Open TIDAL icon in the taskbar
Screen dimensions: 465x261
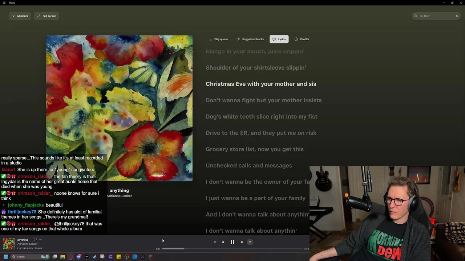(86, 257)
